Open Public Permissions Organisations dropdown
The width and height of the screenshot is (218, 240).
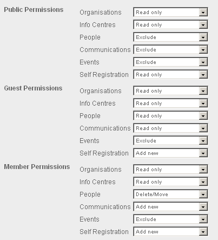(170, 12)
